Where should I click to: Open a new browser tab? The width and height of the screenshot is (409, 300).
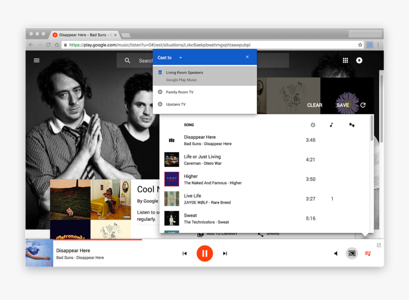(126, 35)
